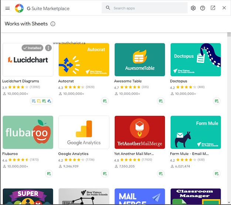
Task: Click Form Mule's Sheets add-on icon
Action: click(217, 173)
